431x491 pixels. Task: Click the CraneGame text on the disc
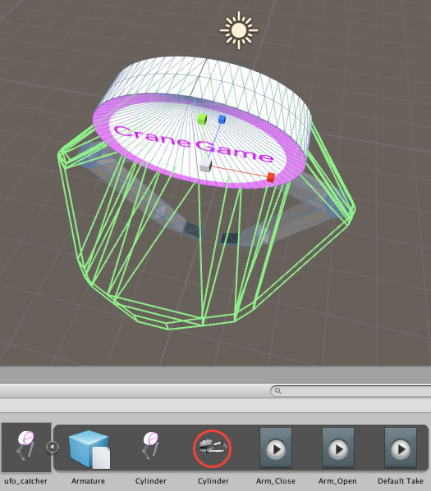194,143
